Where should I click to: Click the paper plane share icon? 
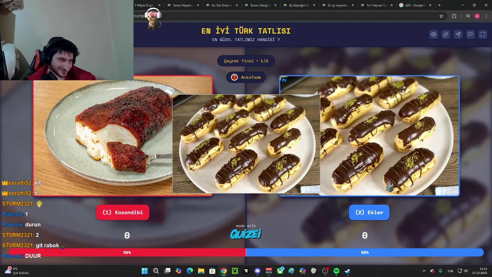(458, 34)
